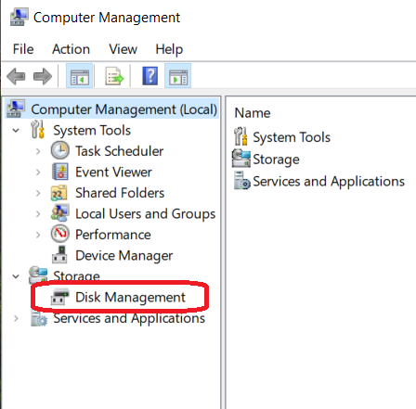Screen dimensions: 416x409
Task: Collapse the System Tools tree node
Action: 16,131
